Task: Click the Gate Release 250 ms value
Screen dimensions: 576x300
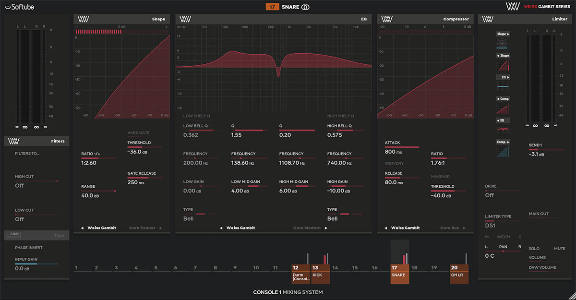Action: point(136,182)
